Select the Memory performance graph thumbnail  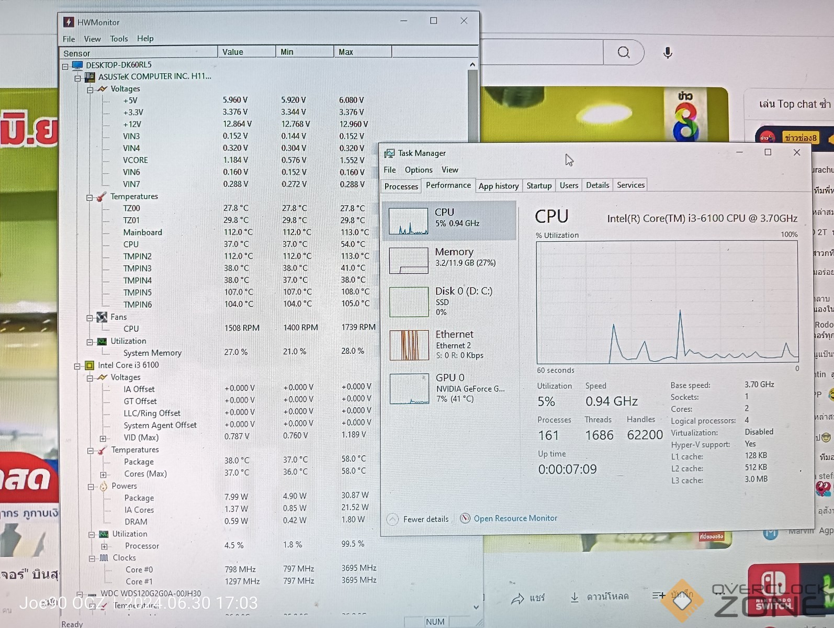(x=409, y=260)
